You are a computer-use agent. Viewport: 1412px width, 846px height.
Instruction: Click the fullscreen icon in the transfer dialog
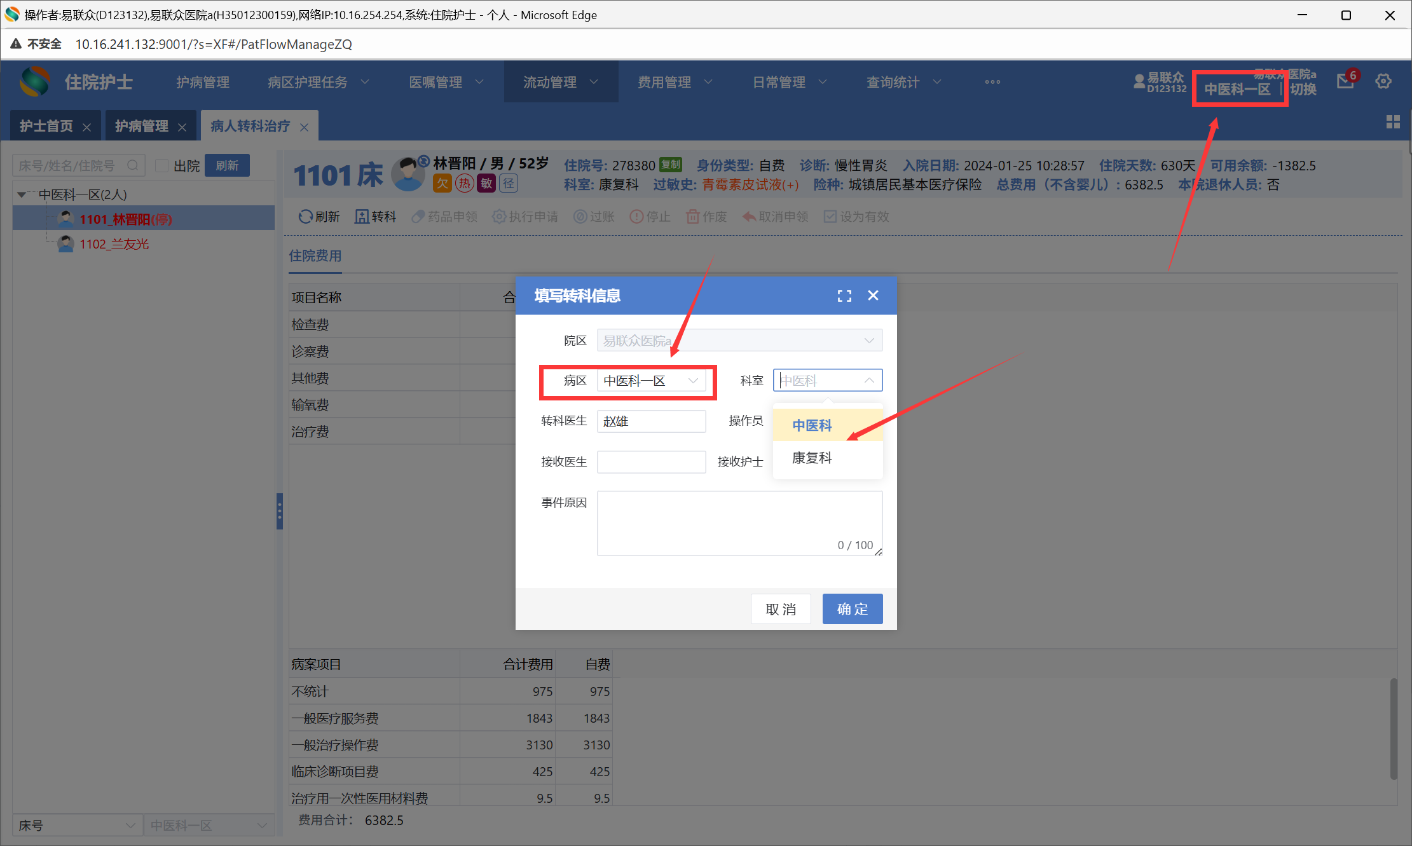pyautogui.click(x=844, y=296)
